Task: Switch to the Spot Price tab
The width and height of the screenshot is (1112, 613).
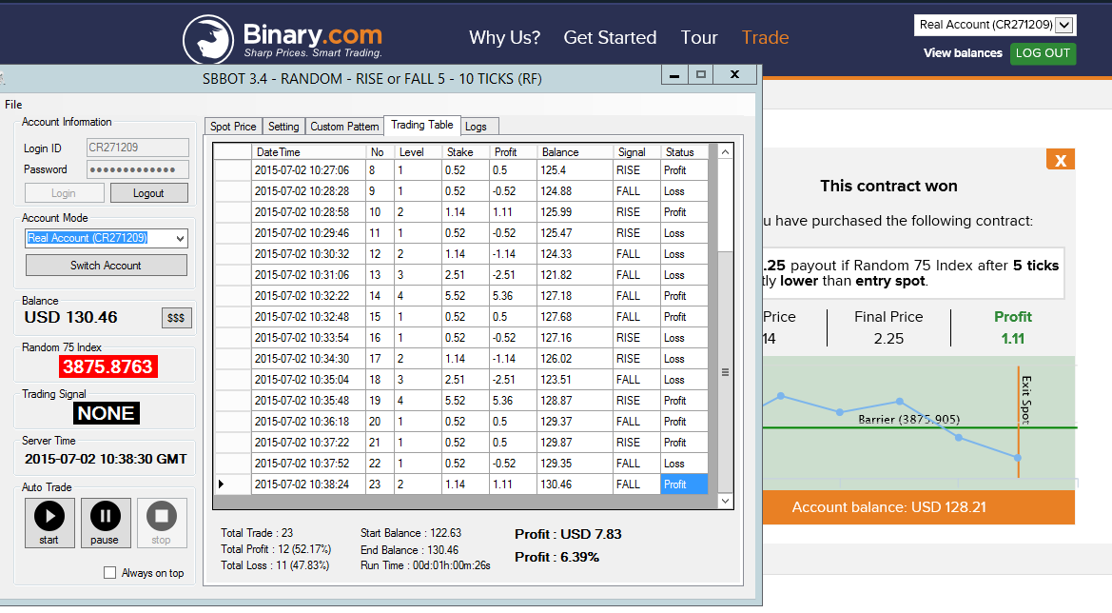Action: click(233, 127)
